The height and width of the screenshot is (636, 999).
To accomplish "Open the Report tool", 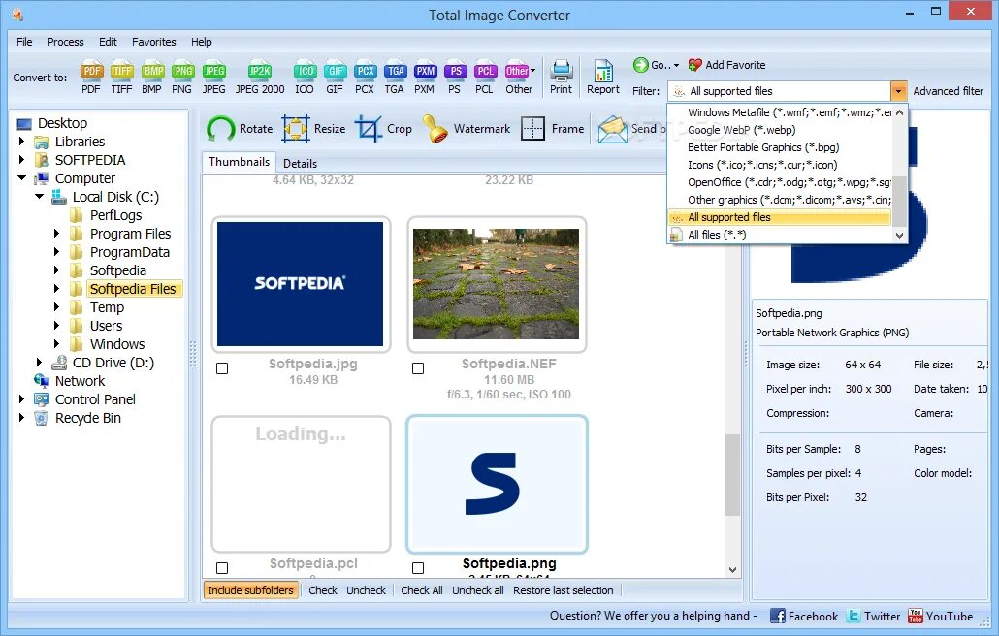I will [602, 77].
